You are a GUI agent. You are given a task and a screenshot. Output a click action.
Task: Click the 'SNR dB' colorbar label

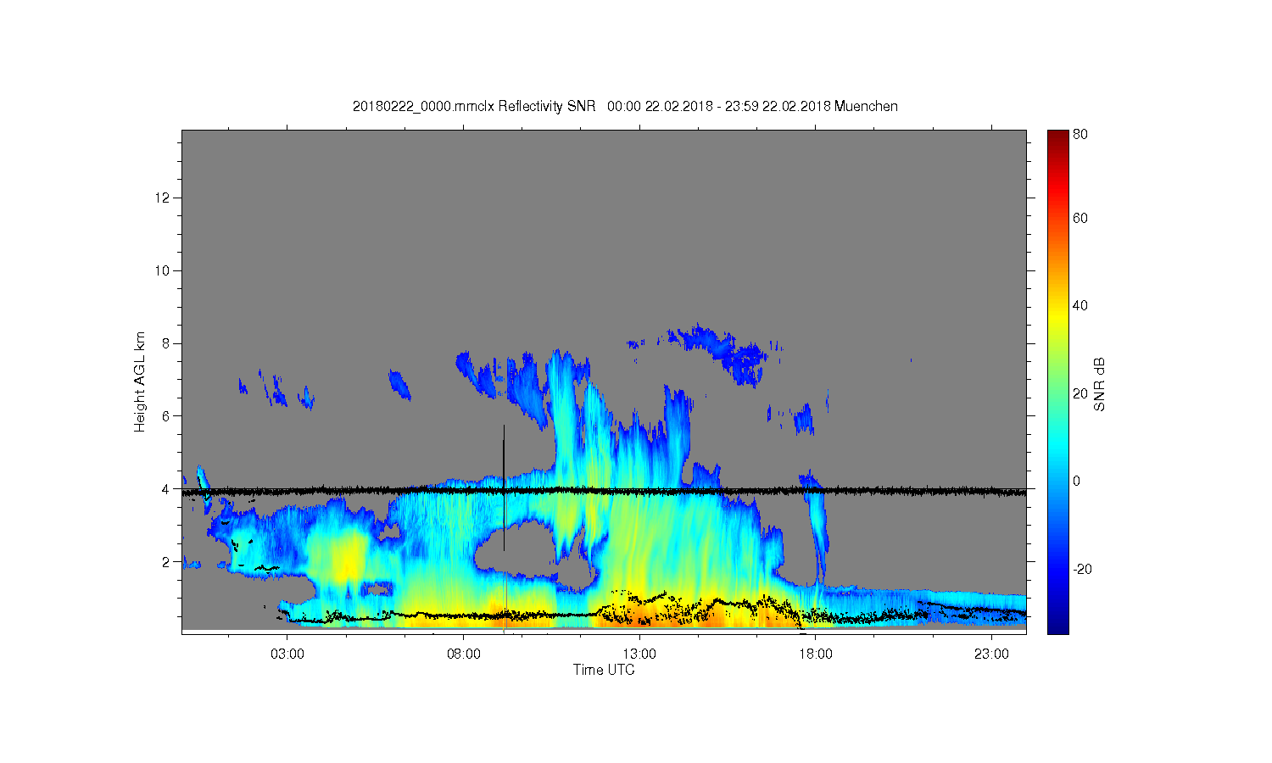click(x=1099, y=384)
